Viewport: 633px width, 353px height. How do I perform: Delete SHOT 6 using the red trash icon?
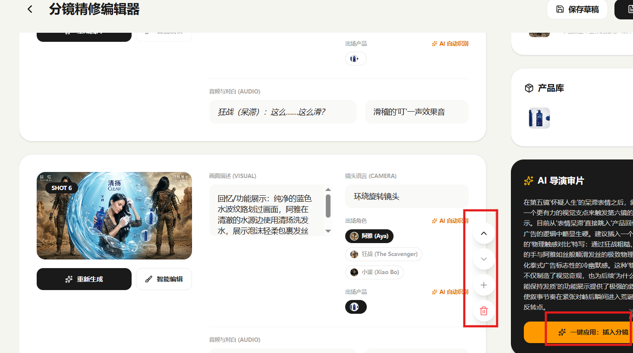(x=484, y=311)
